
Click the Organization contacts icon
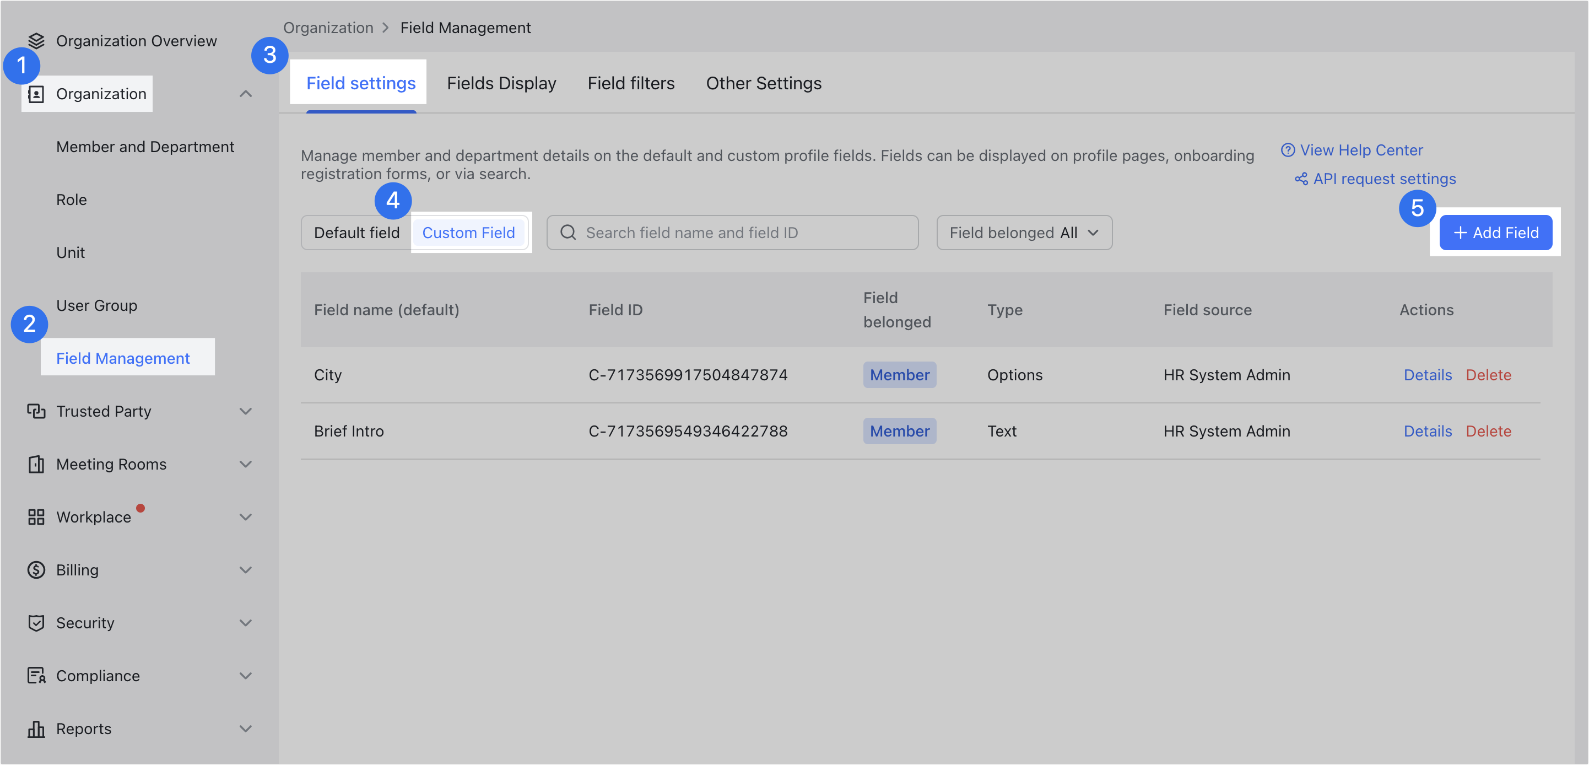pos(36,94)
